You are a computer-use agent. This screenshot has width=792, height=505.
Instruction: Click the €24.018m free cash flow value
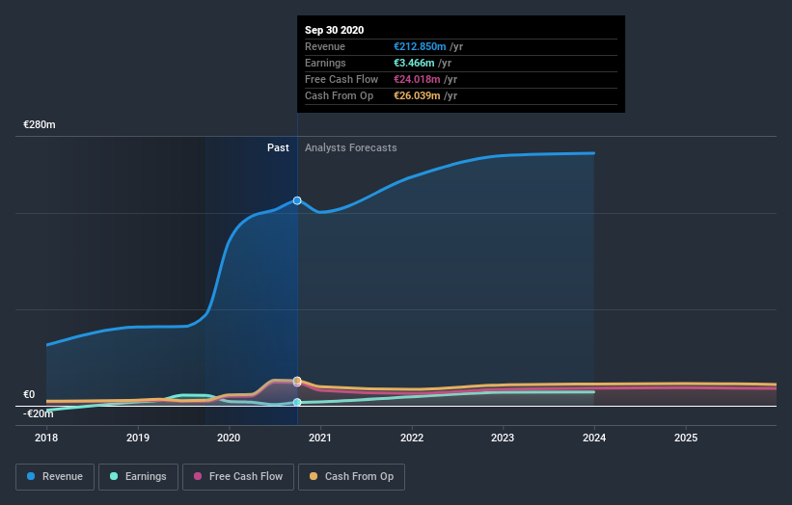tap(417, 79)
